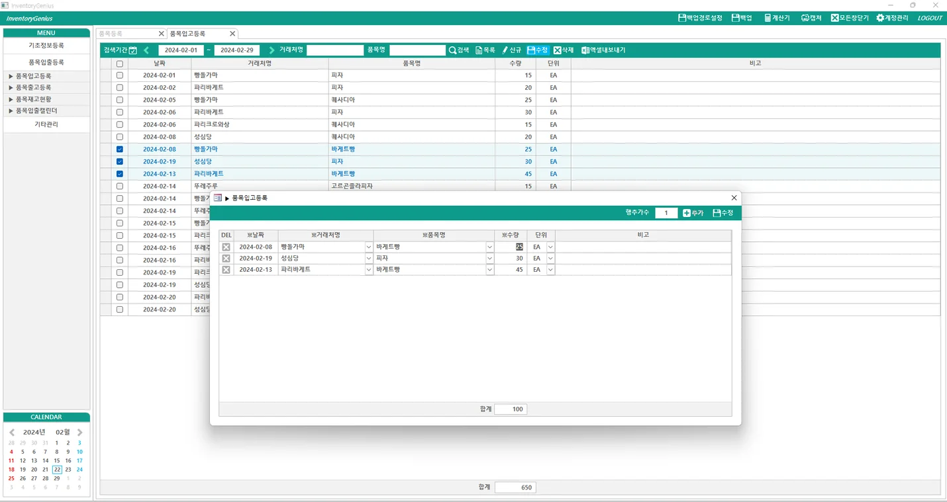Image resolution: width=947 pixels, height=502 pixels.
Task: Click the 수량 column header in main grid
Action: pos(515,63)
